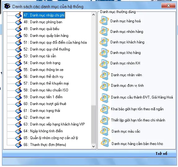Click icon beside 55 : Danh mục thông tin xe
Screen dimensions: 178x167
coord(19,70)
